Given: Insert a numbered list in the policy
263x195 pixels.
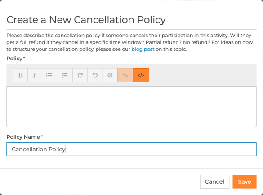Looking at the screenshot, I should pyautogui.click(x=65, y=75).
